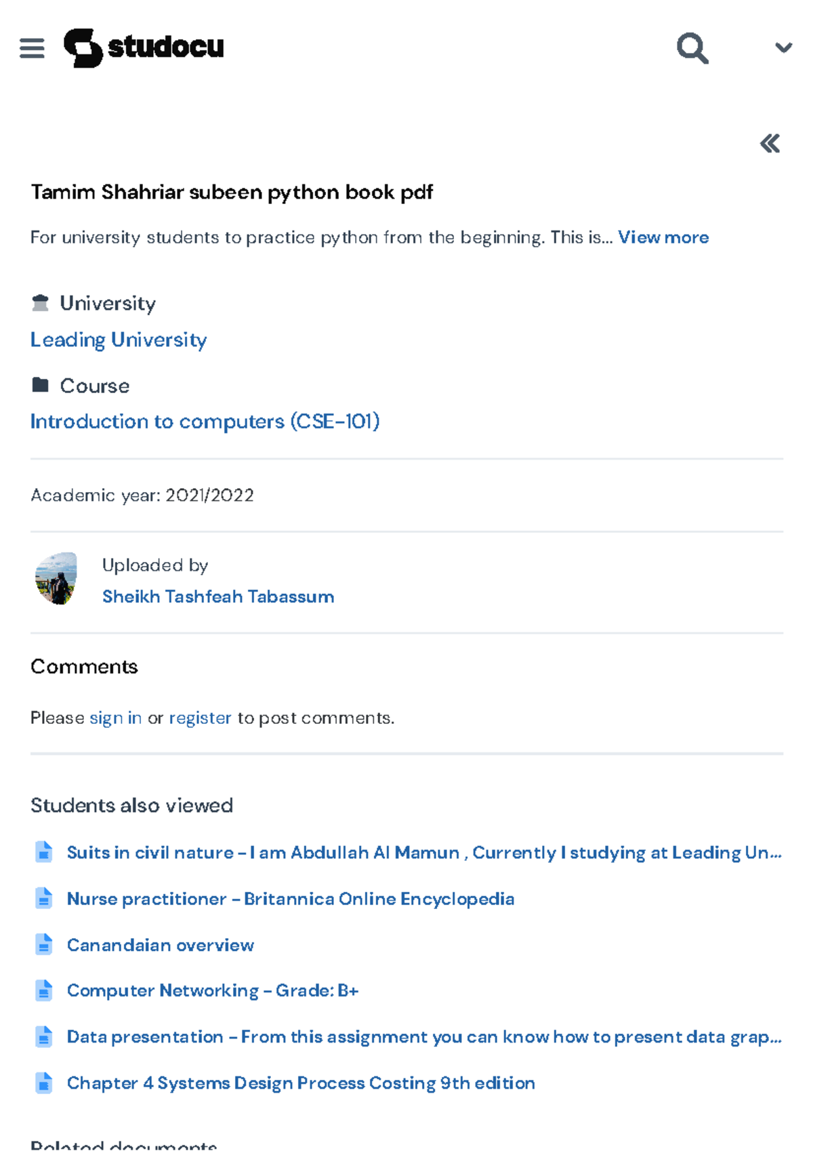Open Introduction to computers (CSE-101) course

pyautogui.click(x=205, y=422)
